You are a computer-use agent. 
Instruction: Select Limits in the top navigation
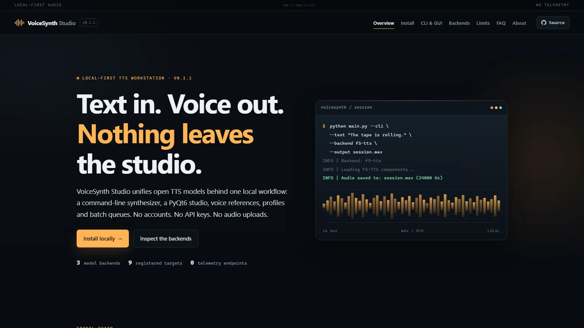coord(483,23)
